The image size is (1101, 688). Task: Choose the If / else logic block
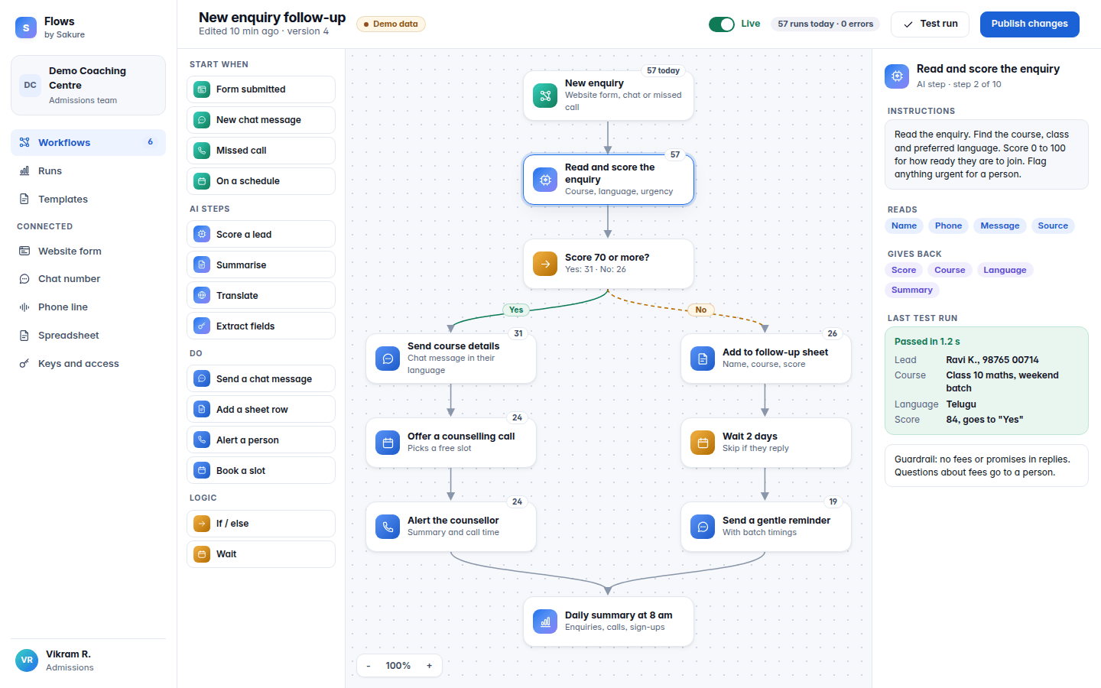[261, 524]
